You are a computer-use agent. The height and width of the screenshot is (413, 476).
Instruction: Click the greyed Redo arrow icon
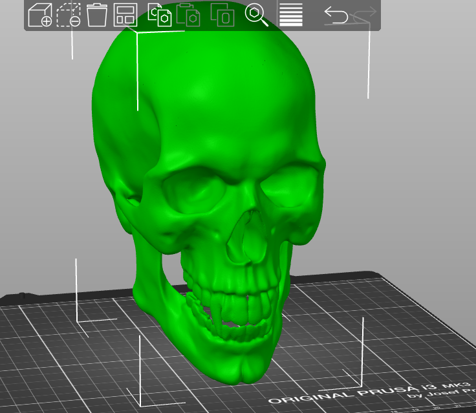tap(365, 16)
